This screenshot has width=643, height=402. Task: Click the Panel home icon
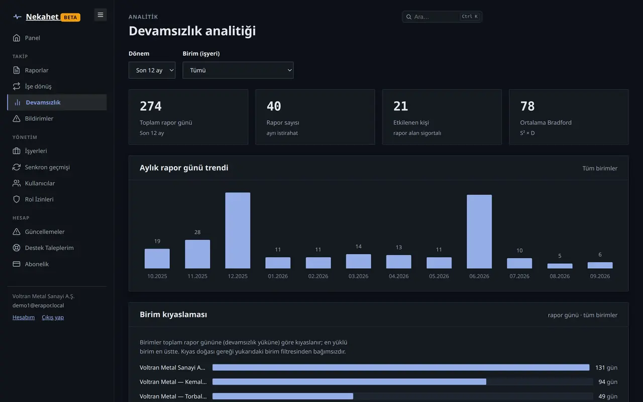tap(17, 38)
